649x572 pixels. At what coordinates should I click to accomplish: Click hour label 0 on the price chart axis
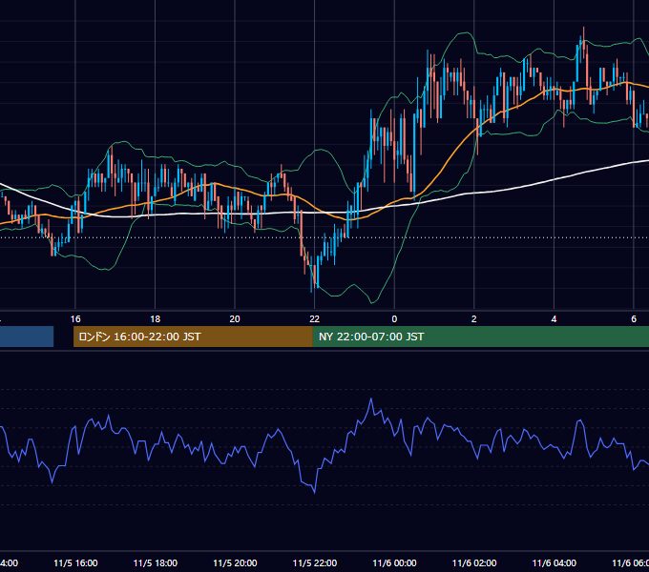point(394,319)
